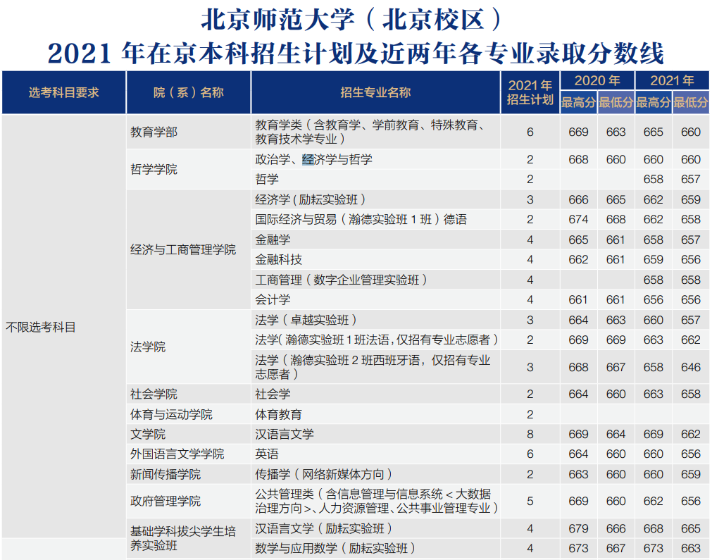The width and height of the screenshot is (712, 560).
Task: Select the 2020年 header cell
Action: click(x=597, y=80)
